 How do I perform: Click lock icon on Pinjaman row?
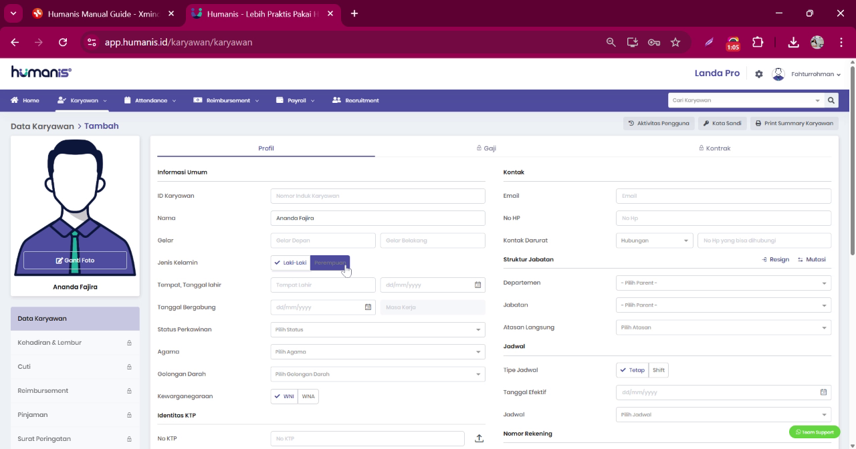[x=129, y=415]
